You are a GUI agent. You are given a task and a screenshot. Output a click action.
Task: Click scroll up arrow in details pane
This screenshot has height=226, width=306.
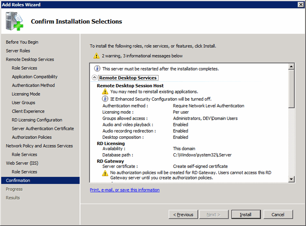pos(291,67)
